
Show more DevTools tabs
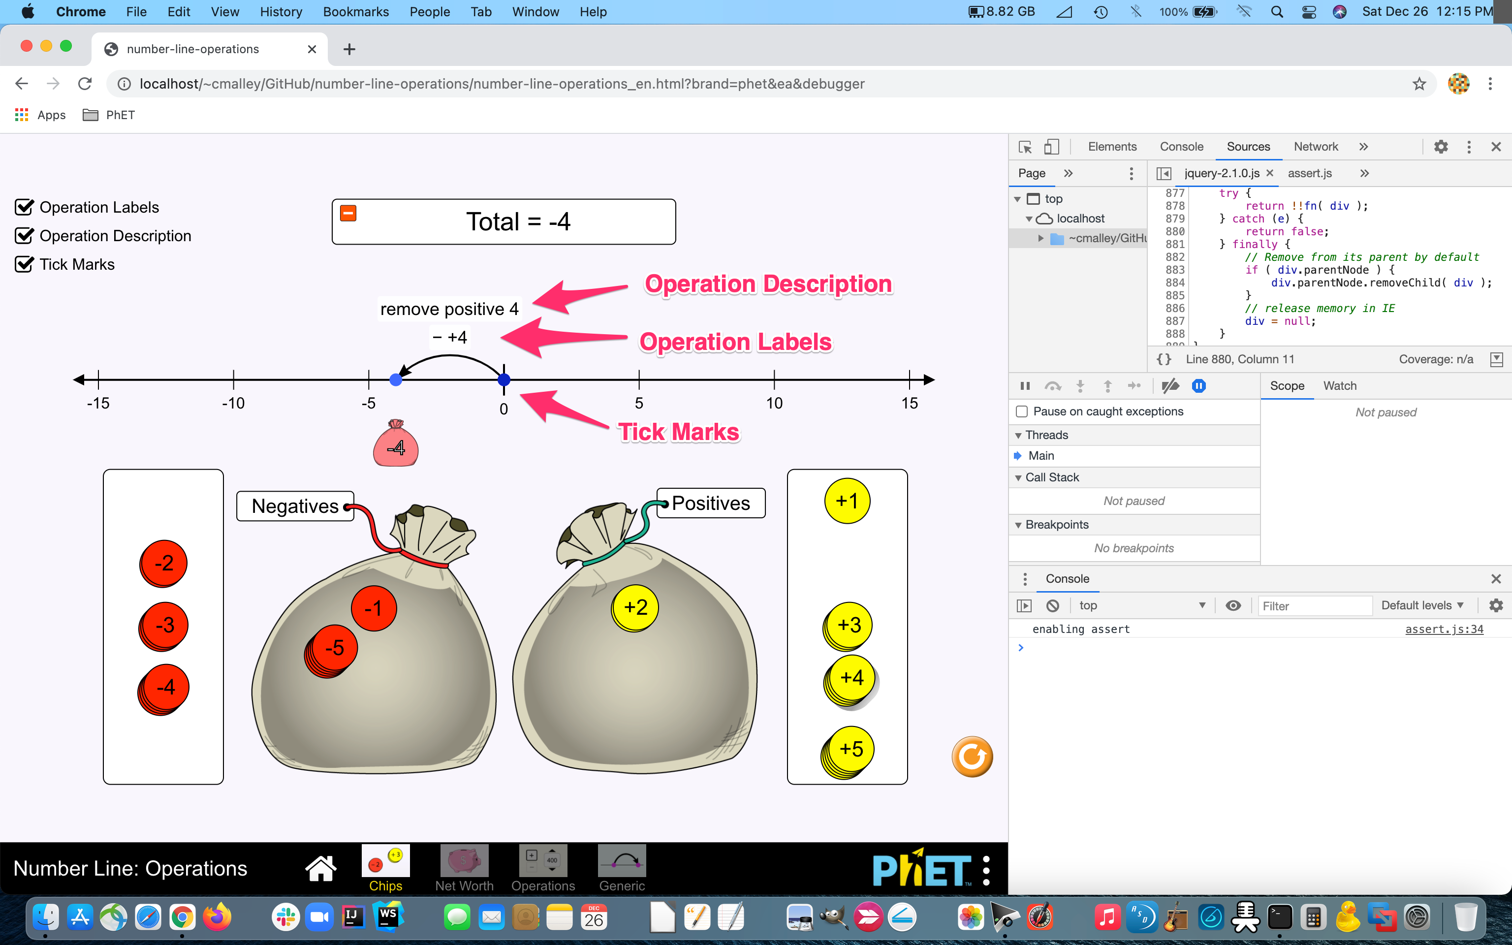1363,147
